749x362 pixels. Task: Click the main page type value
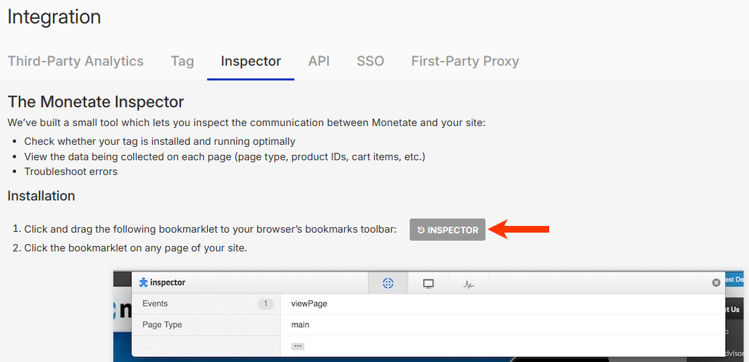click(x=300, y=325)
